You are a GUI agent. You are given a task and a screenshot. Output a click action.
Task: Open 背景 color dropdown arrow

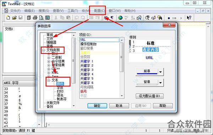tap(160, 83)
